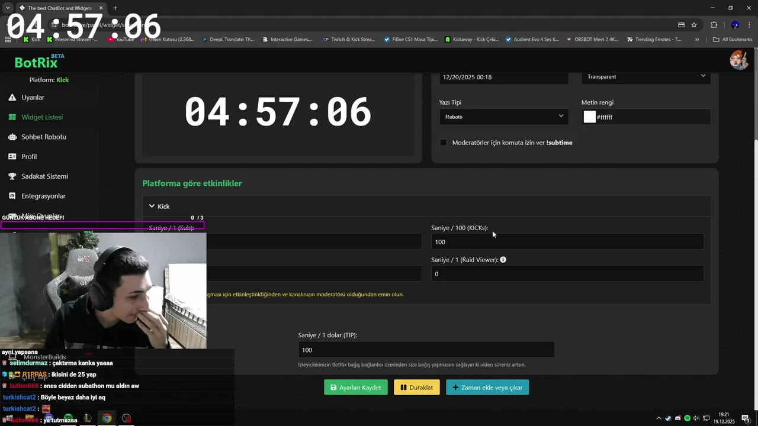Click the Saniye / 100 (KICKs) input

point(567,241)
